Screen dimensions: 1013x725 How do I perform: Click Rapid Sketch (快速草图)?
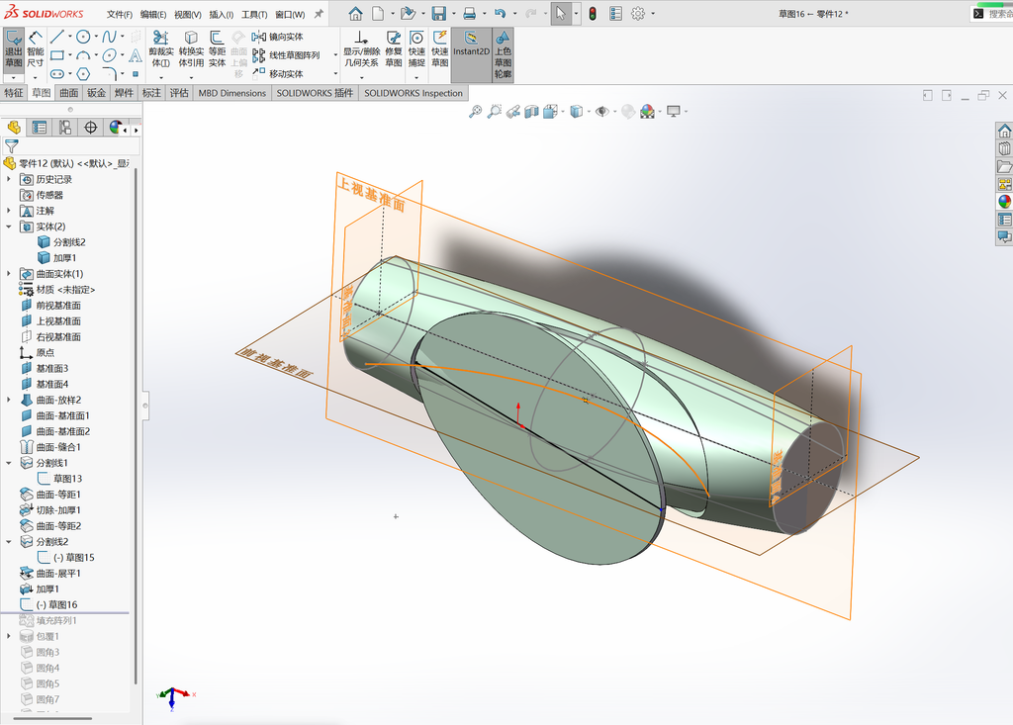pos(440,49)
